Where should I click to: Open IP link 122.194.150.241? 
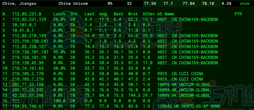[30, 41]
